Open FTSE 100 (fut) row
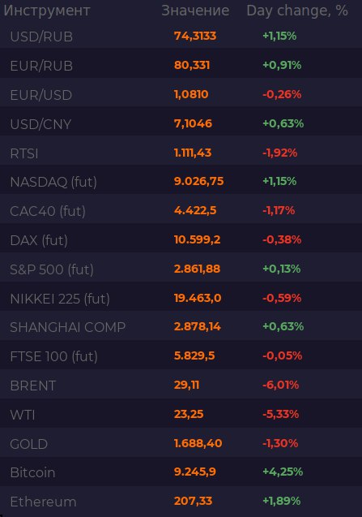 point(181,356)
